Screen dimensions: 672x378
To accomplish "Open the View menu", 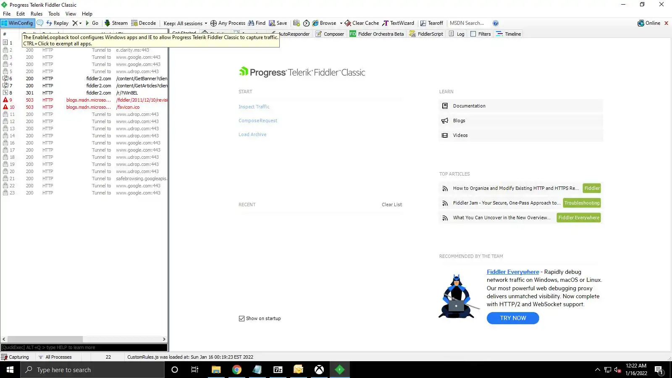I will click(71, 14).
